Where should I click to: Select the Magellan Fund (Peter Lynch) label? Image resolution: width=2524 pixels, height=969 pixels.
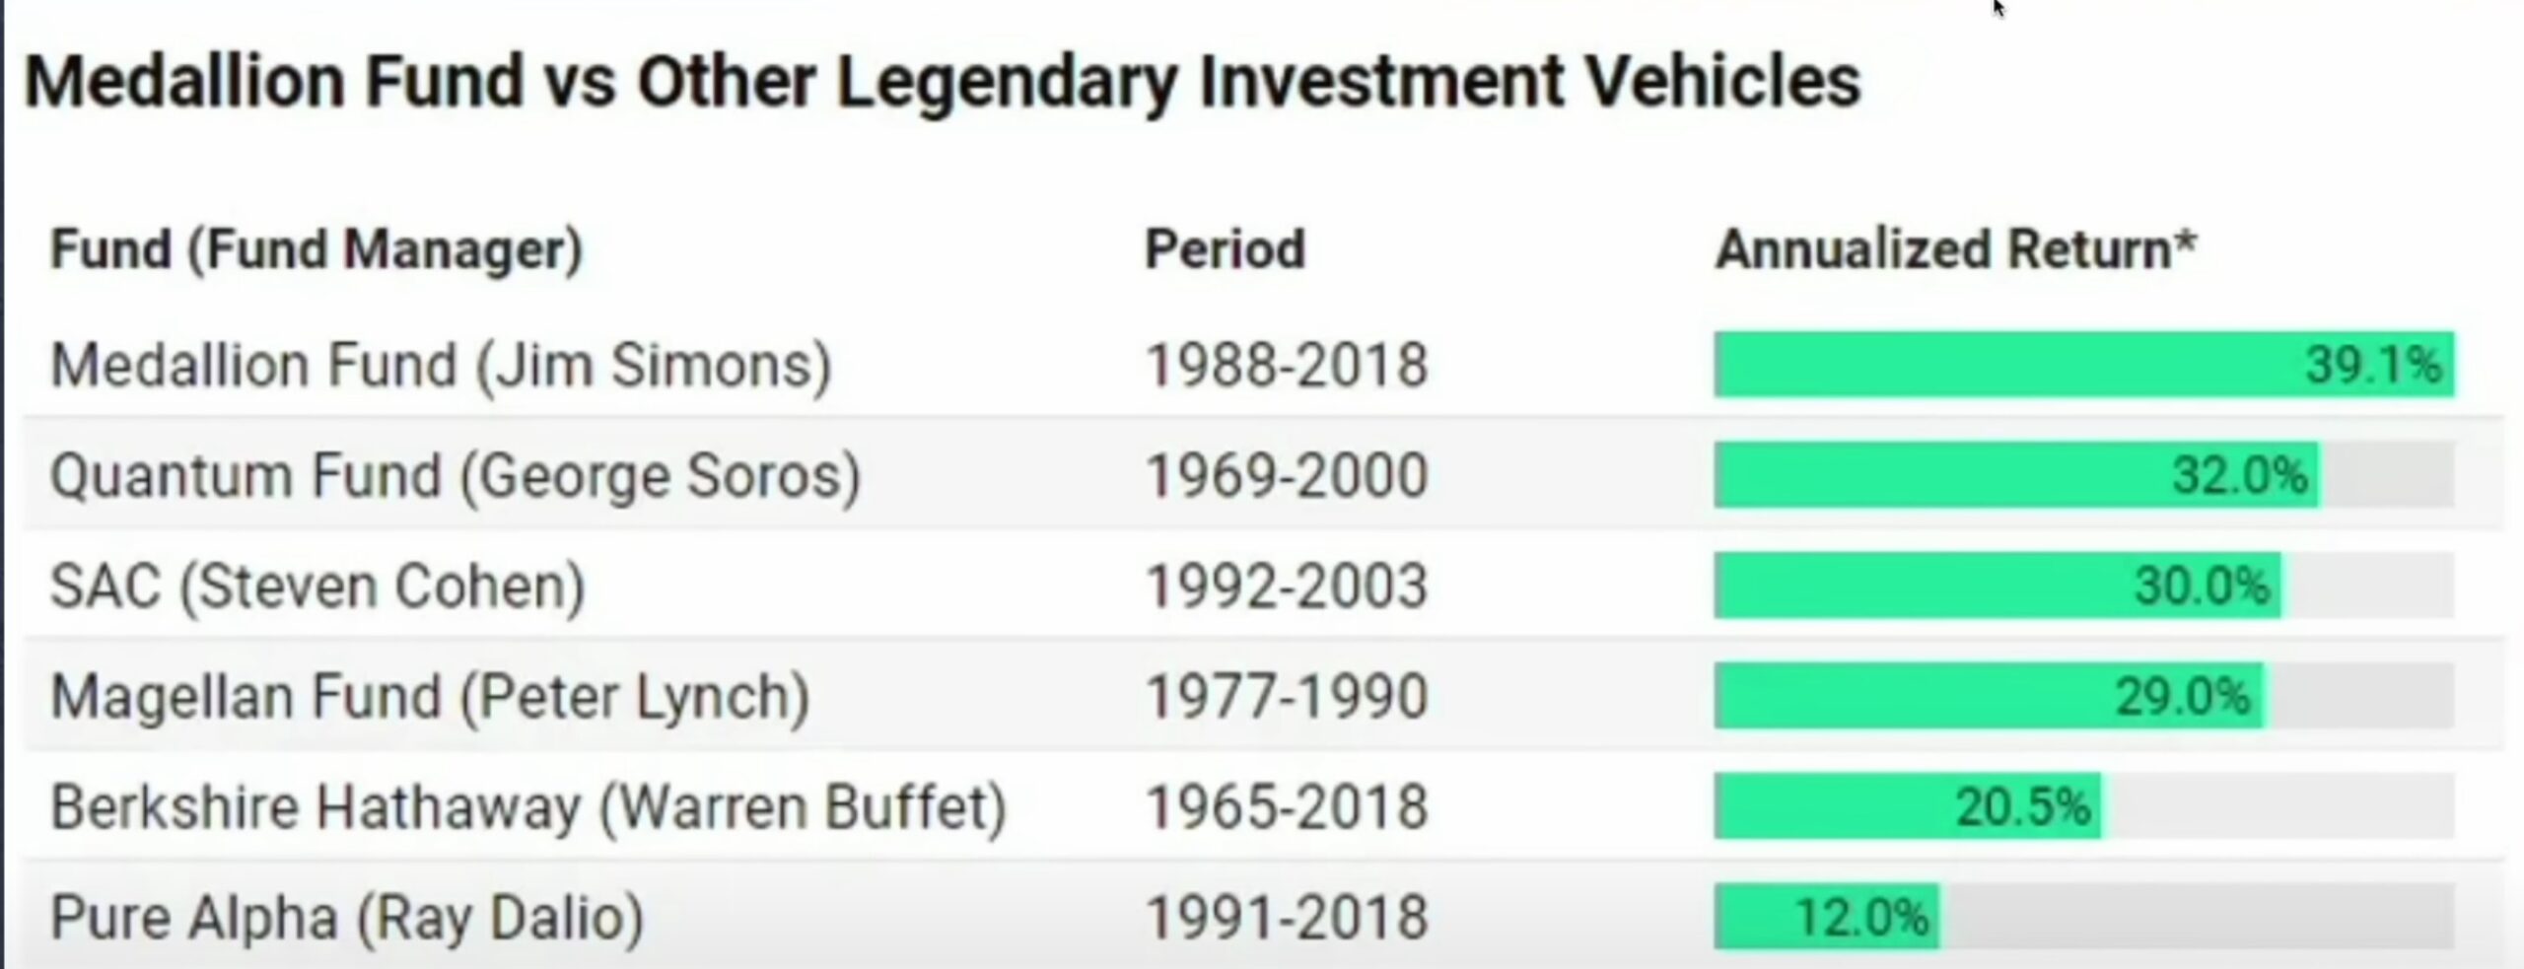click(430, 697)
